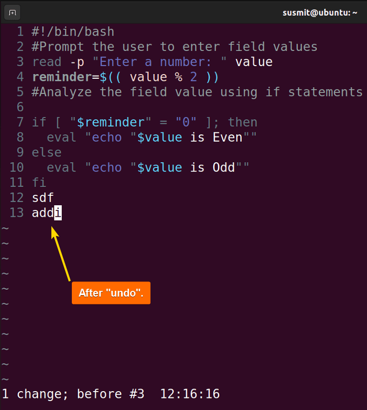Image resolution: width=367 pixels, height=410 pixels.
Task: Open a new terminal tab icon
Action: click(x=12, y=13)
